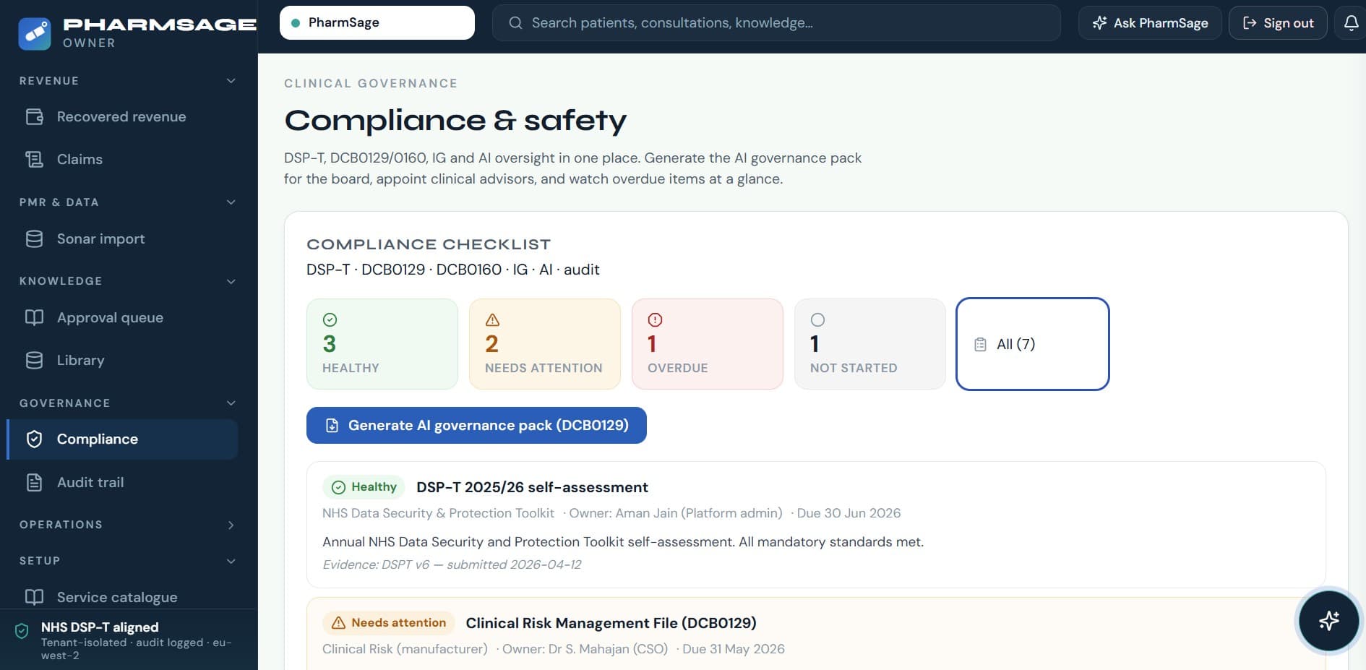This screenshot has height=670, width=1366.
Task: Show All (7) checklist items
Action: tap(1033, 344)
